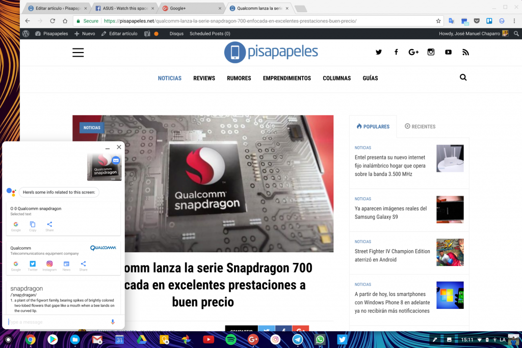Open the Google+ icon in site header
522x348 pixels.
click(413, 52)
